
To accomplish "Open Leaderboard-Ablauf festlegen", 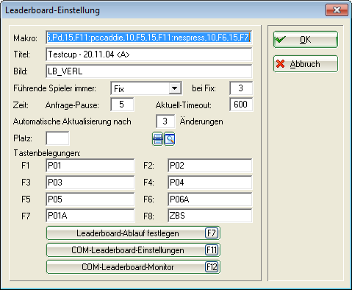I will 133,233.
